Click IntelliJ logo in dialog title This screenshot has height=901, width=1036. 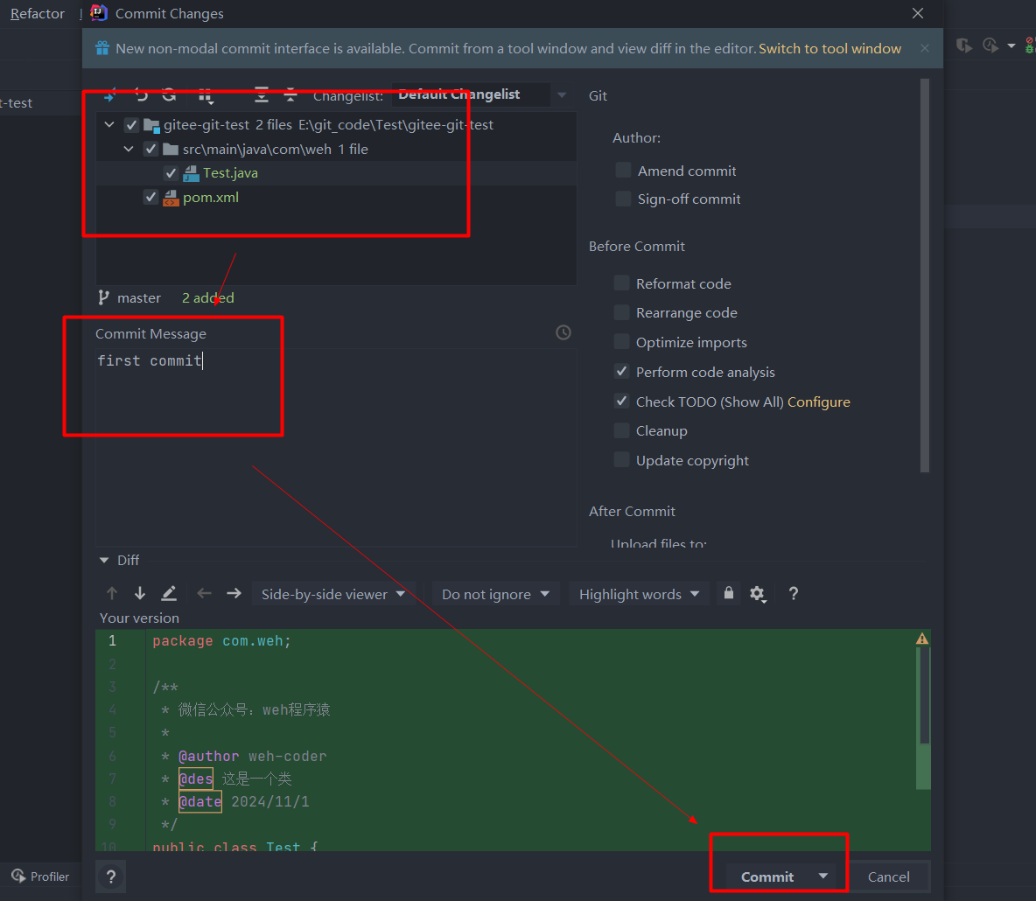point(99,12)
